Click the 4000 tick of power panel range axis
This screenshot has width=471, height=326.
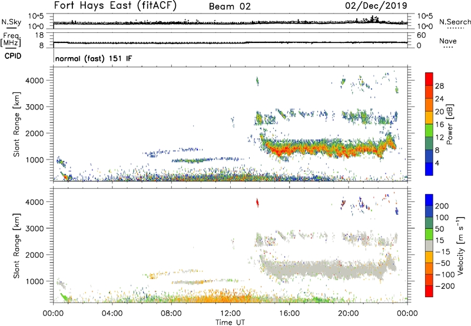pyautogui.click(x=35, y=81)
